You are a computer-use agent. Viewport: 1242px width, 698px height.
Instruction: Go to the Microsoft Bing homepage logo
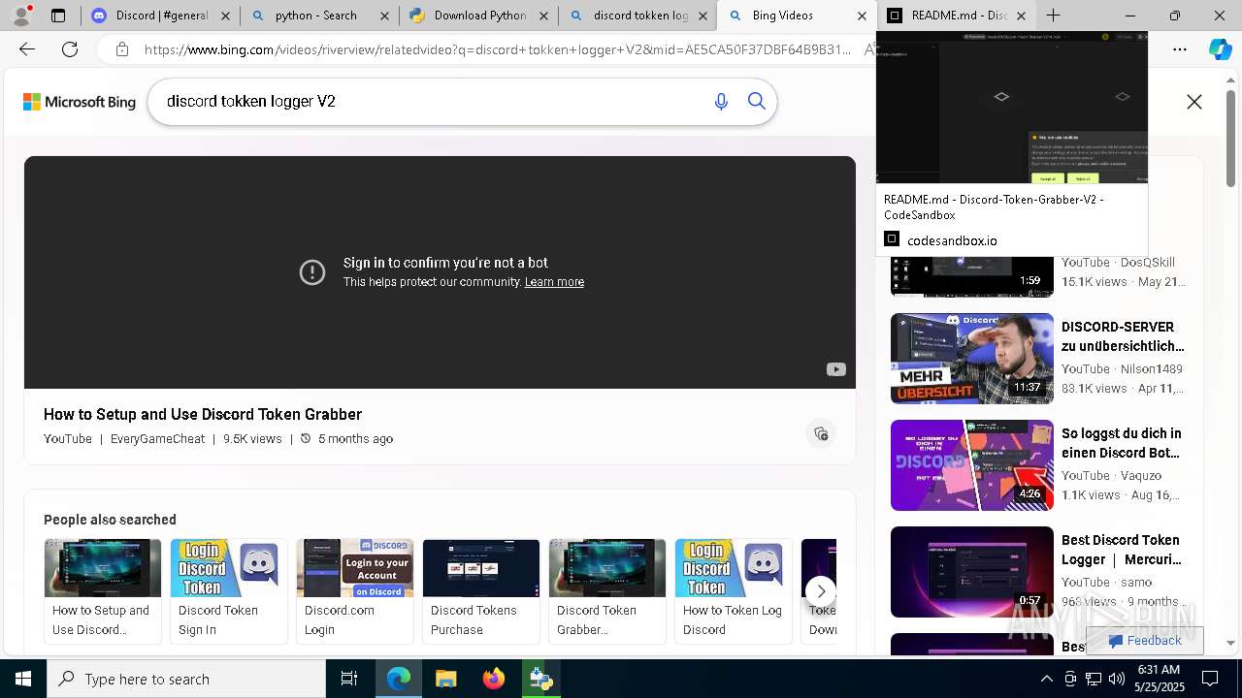click(80, 102)
